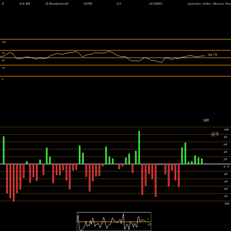Screen dimensions: 231x231
Task: Click the MR axis label -40
Action: [x=225, y=182]
